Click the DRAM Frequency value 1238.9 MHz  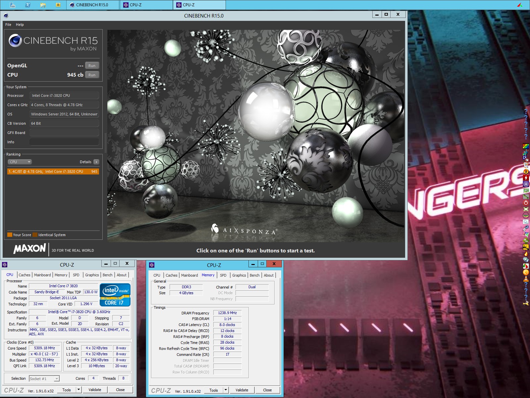click(228, 313)
